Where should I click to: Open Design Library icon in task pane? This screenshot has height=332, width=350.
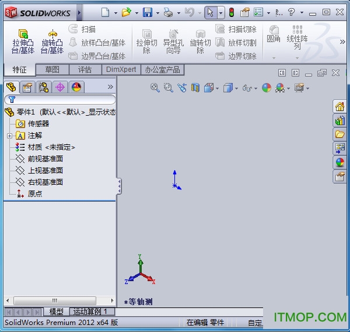tap(339, 120)
